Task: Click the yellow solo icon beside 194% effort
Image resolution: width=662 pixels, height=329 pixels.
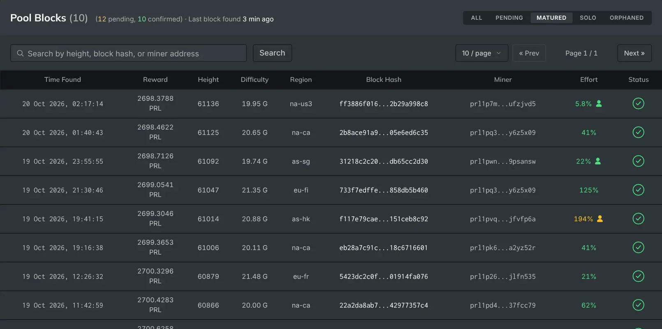Action: [x=600, y=219]
